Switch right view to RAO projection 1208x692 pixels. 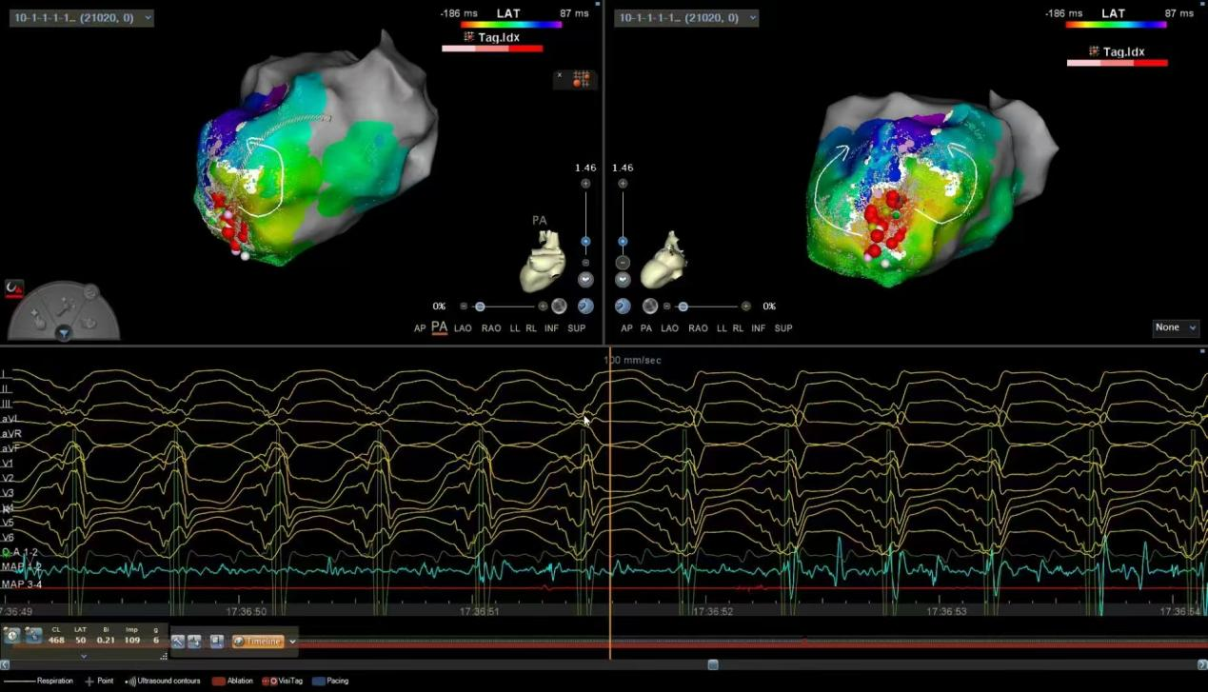(x=698, y=328)
